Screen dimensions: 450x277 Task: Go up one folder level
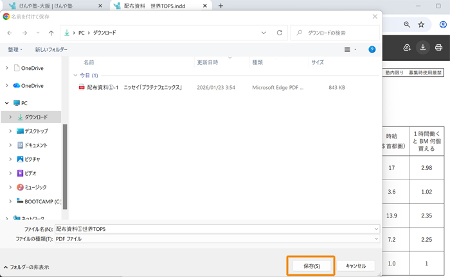point(51,33)
